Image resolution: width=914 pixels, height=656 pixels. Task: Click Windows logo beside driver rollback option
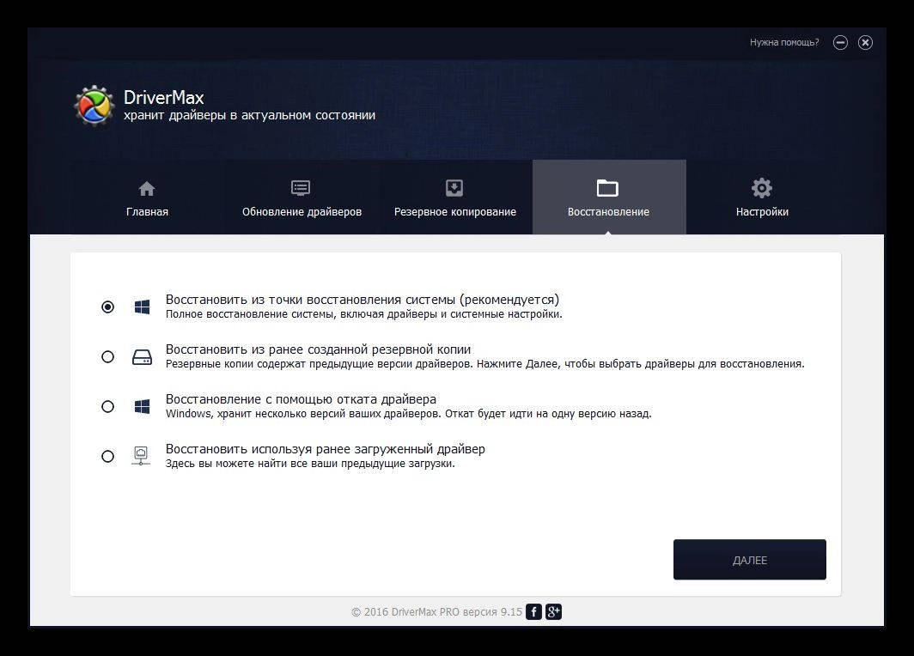(142, 406)
